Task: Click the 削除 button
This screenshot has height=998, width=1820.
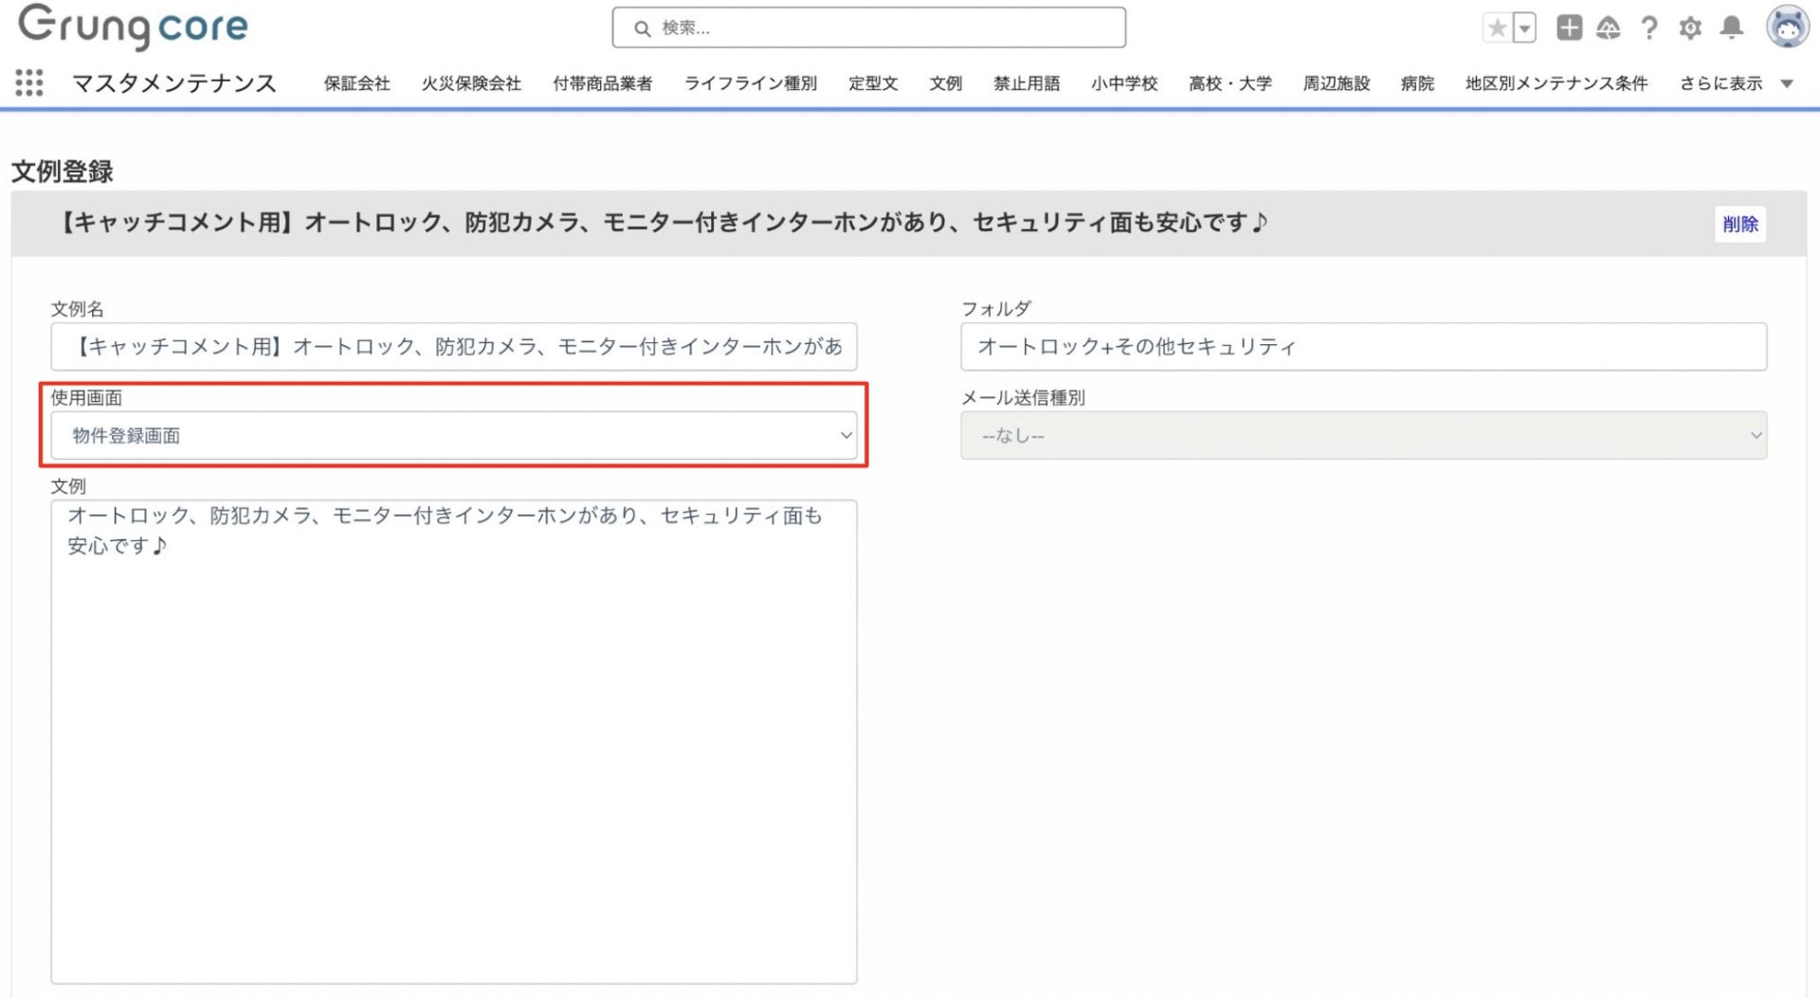Action: coord(1739,225)
